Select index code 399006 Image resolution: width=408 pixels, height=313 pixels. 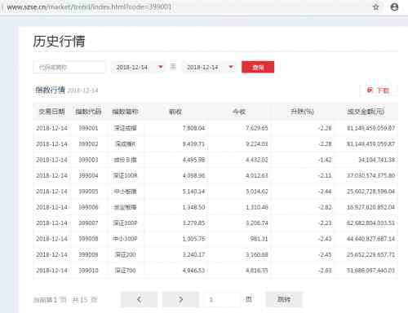click(88, 207)
